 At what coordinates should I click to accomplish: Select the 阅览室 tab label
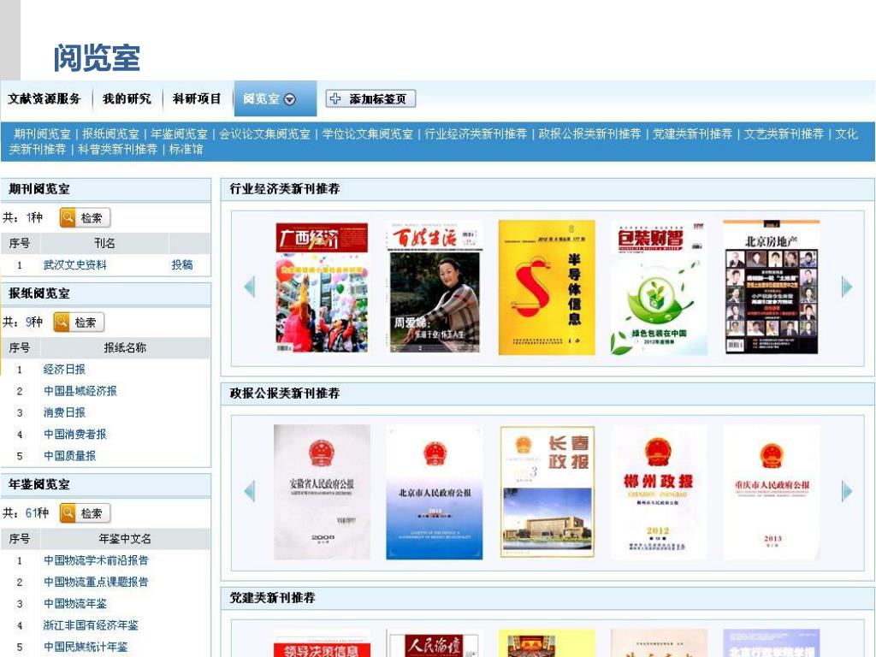tap(261, 99)
